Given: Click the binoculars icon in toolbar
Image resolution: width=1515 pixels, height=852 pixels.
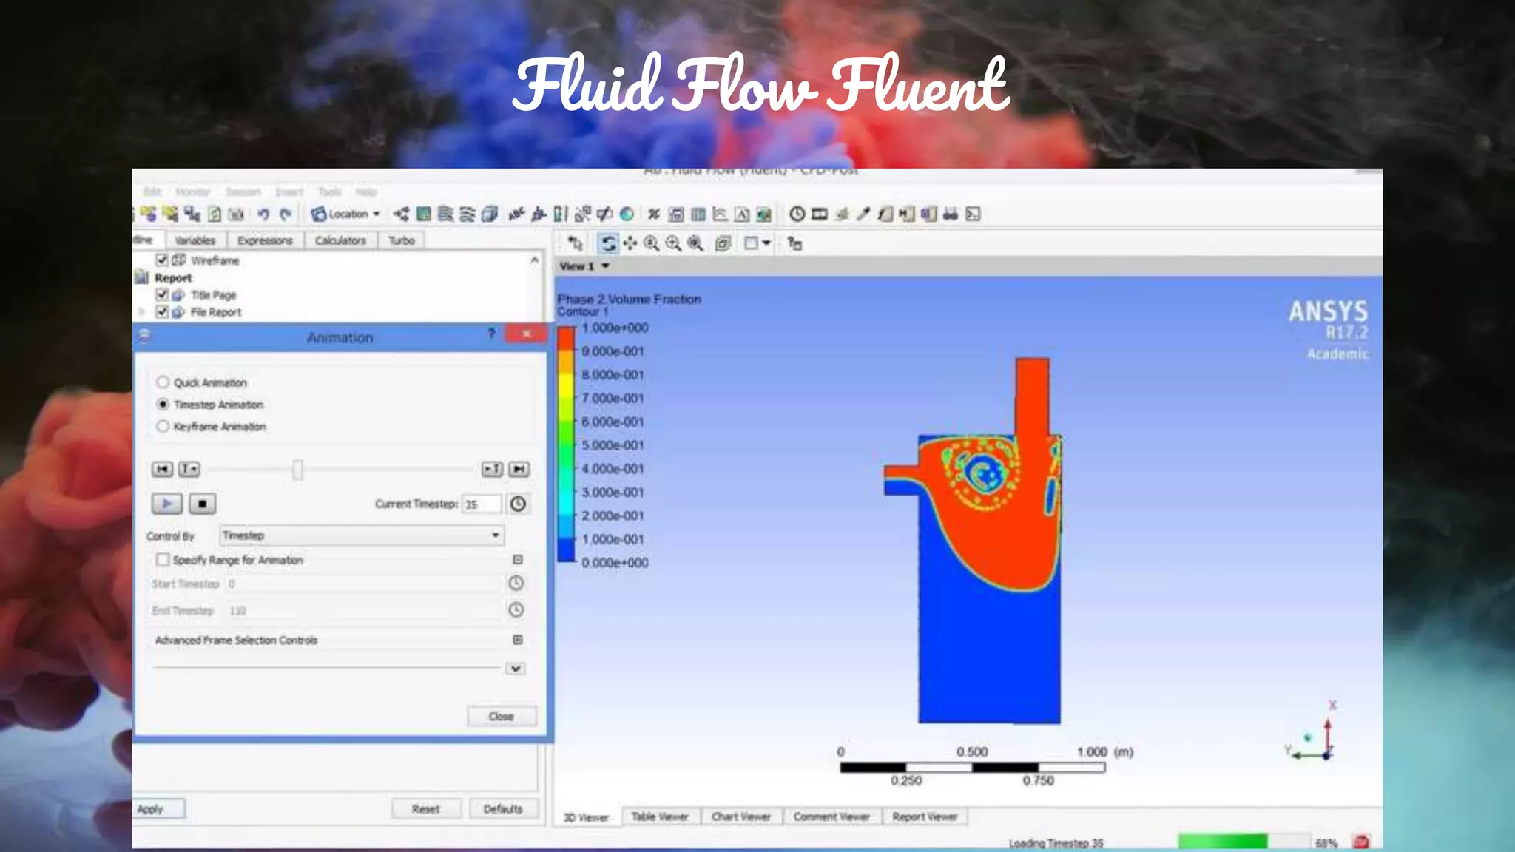Looking at the screenshot, I should click(951, 214).
